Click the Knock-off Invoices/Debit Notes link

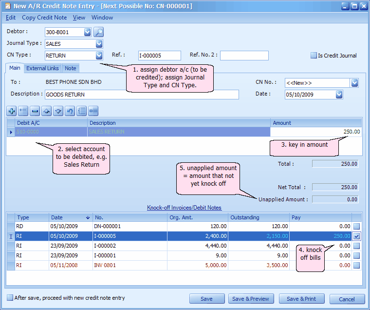[185, 208]
